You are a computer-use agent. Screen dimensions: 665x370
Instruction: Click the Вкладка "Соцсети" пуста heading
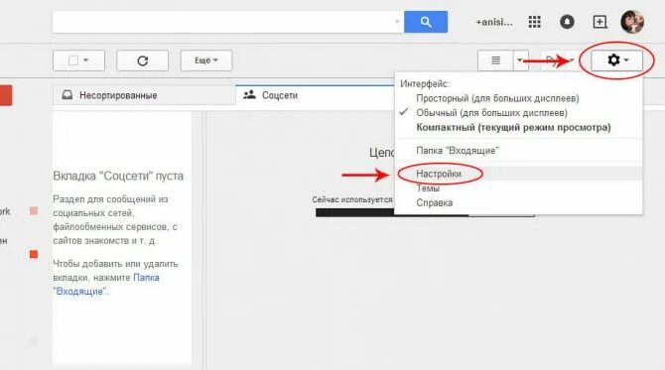pyautogui.click(x=118, y=176)
